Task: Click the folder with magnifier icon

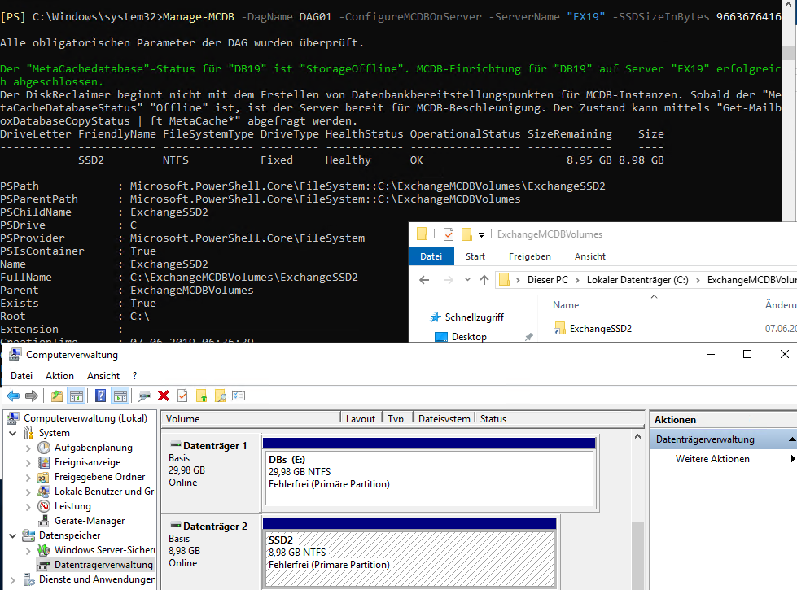Action: tap(220, 396)
